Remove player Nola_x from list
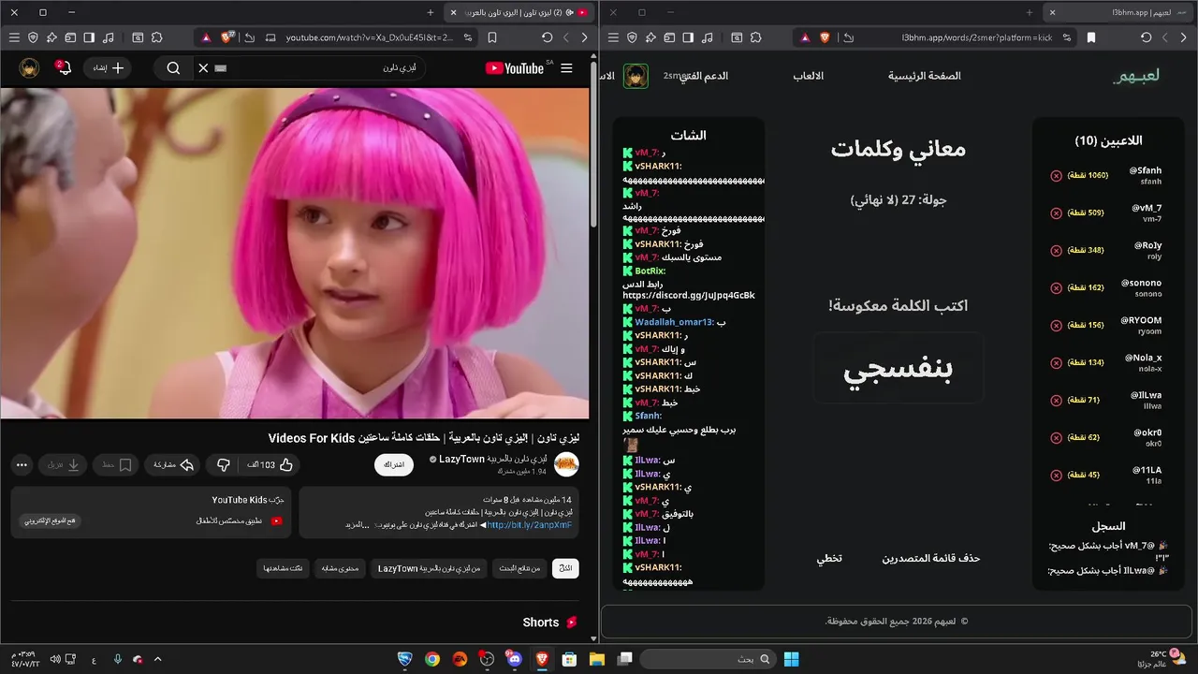Viewport: 1198px width, 674px height. click(1057, 362)
